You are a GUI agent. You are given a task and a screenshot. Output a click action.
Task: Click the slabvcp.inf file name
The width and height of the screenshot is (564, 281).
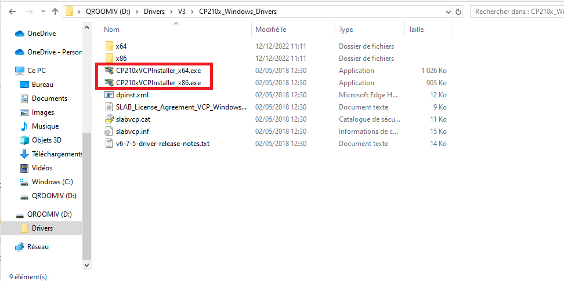click(x=132, y=132)
